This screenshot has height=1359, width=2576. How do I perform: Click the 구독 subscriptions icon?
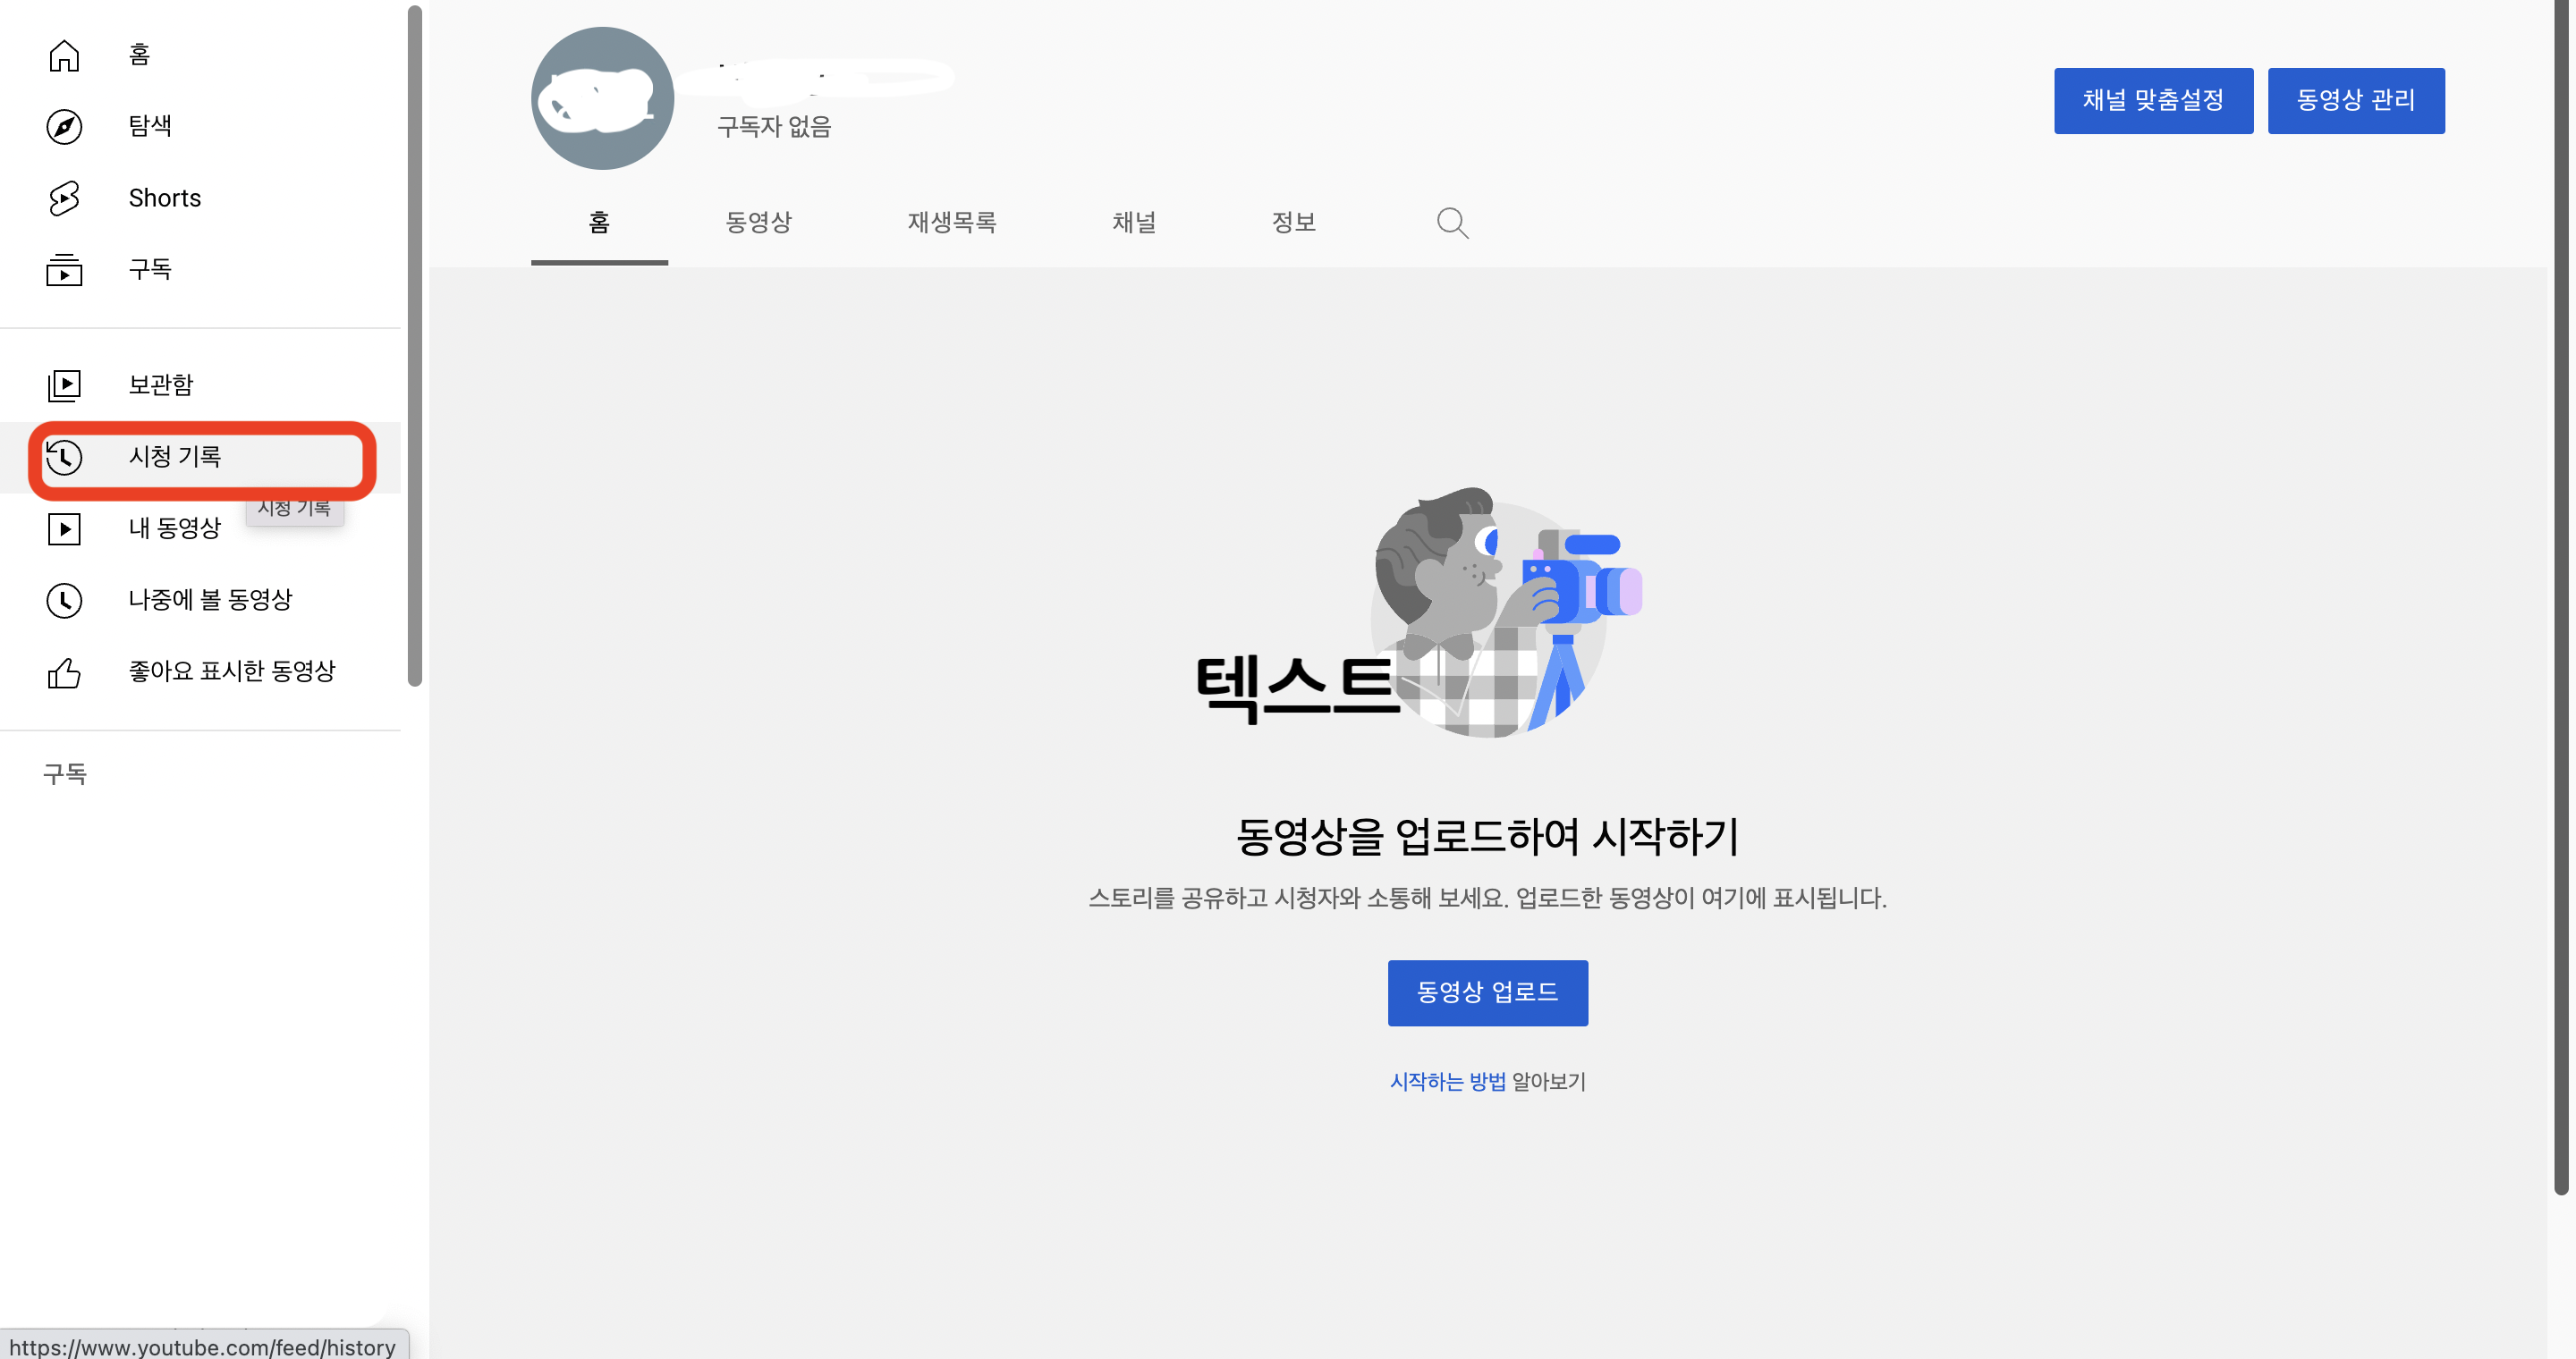point(64,270)
